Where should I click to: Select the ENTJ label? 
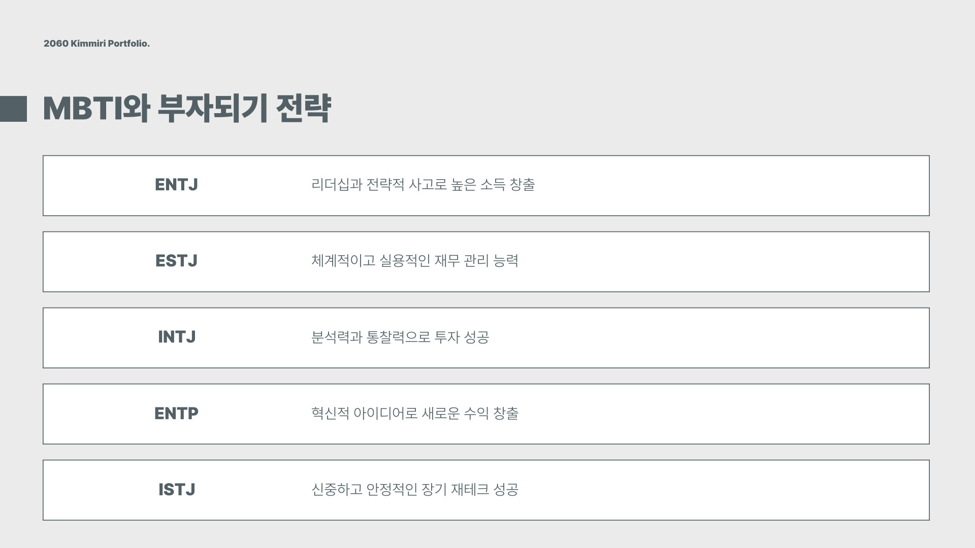(x=176, y=185)
